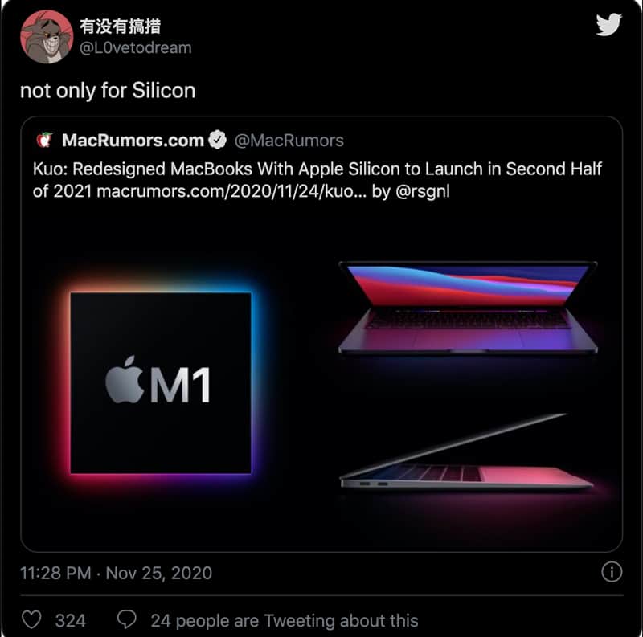The width and height of the screenshot is (643, 637).
Task: Open replies via the speech bubble icon
Action: tap(127, 619)
